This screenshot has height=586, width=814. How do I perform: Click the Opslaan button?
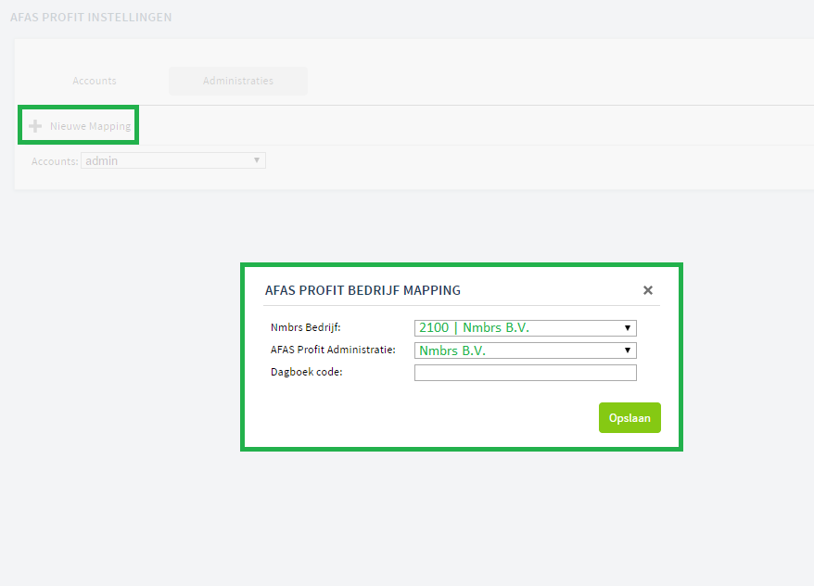click(630, 418)
